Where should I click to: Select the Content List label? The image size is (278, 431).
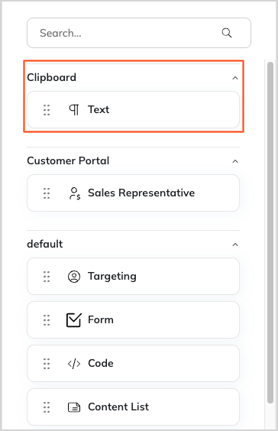[x=118, y=407]
